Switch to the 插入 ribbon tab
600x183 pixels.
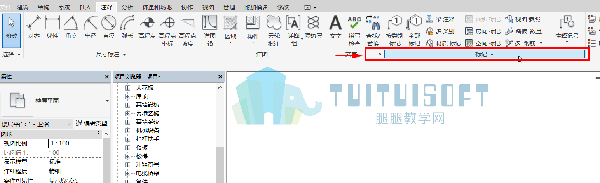85,7
